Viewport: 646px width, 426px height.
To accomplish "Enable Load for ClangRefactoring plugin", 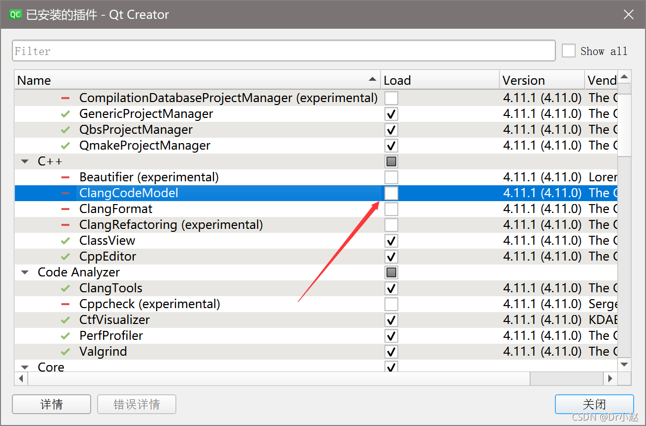I will [x=391, y=225].
